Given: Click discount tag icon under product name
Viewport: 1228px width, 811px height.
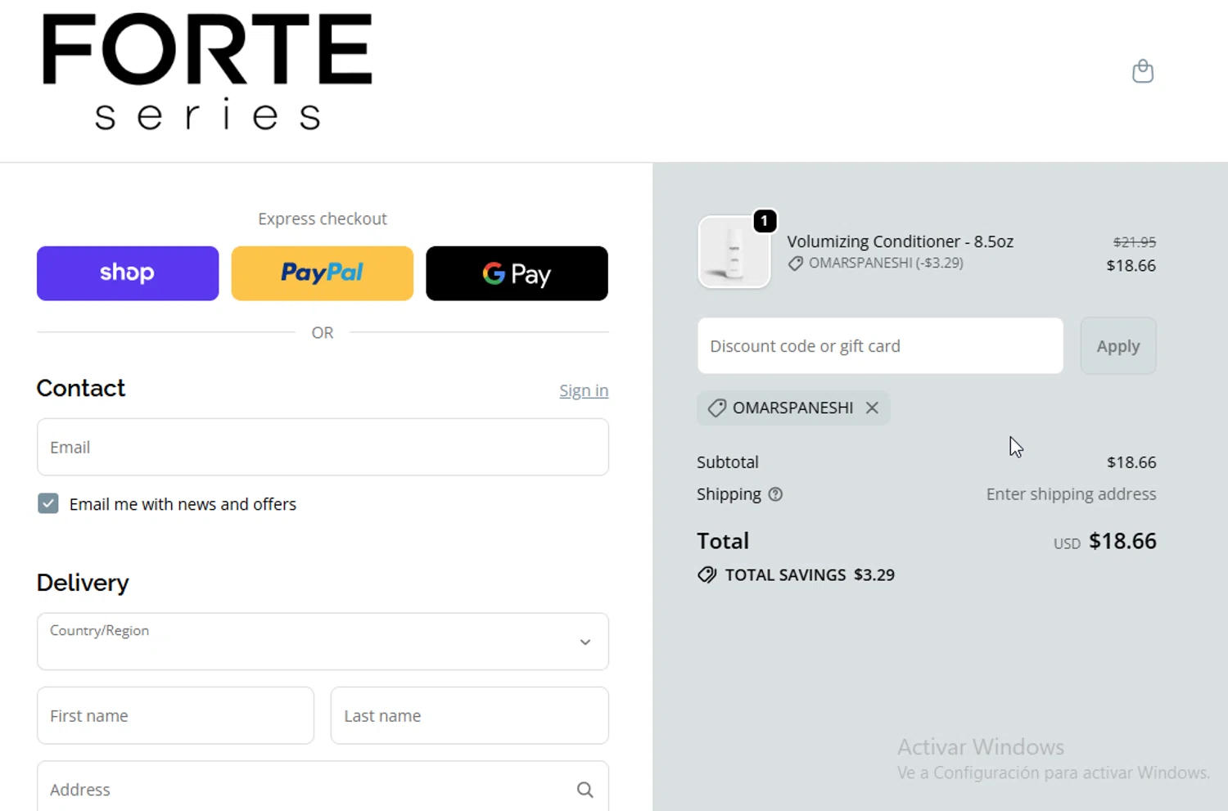Looking at the screenshot, I should 795,264.
